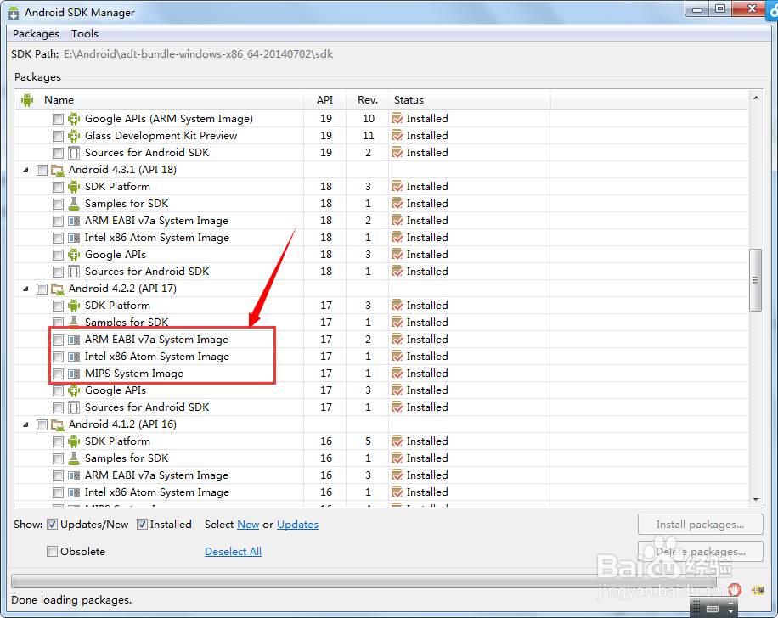Screen dimensions: 778x618
Task: Click the Install packages button
Action: click(x=700, y=525)
